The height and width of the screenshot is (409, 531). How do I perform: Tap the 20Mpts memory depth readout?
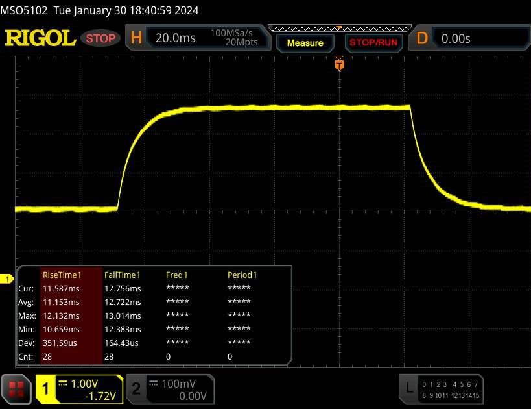[x=241, y=42]
